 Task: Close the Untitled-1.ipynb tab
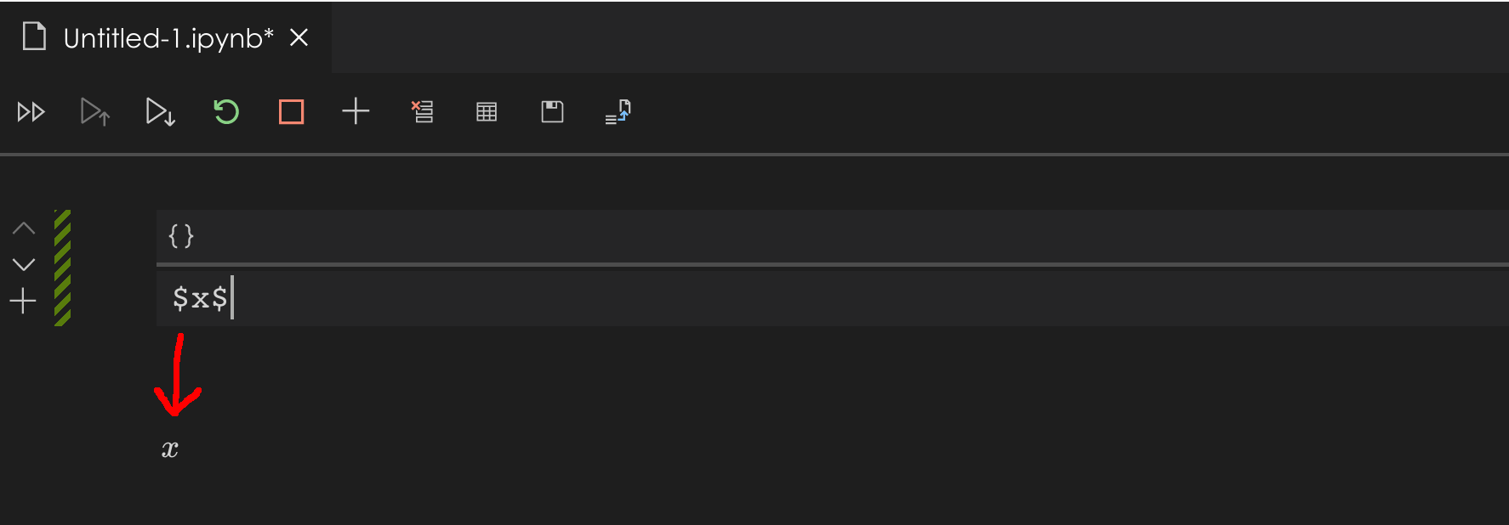coord(299,37)
